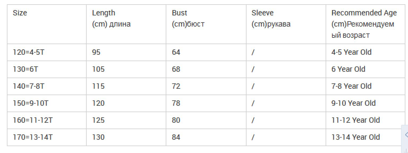Select the 140=7-8T size cell
This screenshot has width=408, height=153.
pos(46,86)
